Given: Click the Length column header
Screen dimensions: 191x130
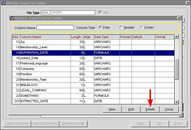Looking at the screenshot, I should click(x=77, y=37).
